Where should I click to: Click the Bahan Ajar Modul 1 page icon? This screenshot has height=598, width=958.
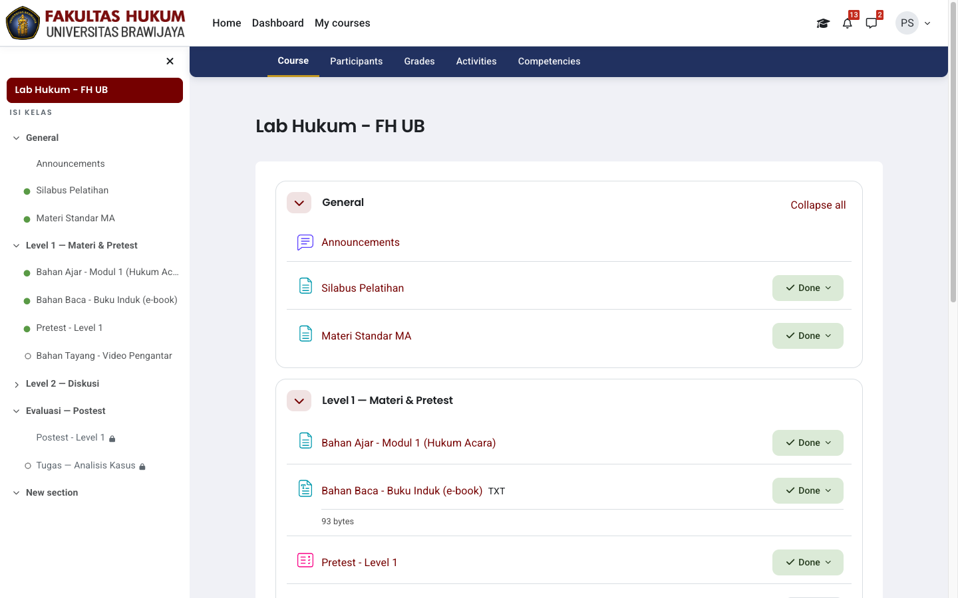point(305,441)
